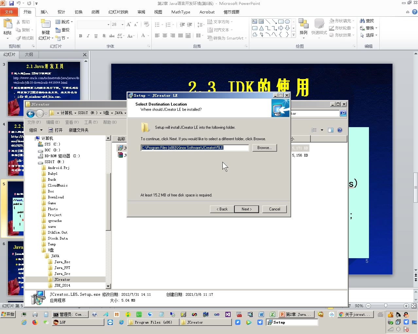Viewport: 418px width, 334px height.
Task: Expand the shapes gallery more arrow
Action: [293, 35]
